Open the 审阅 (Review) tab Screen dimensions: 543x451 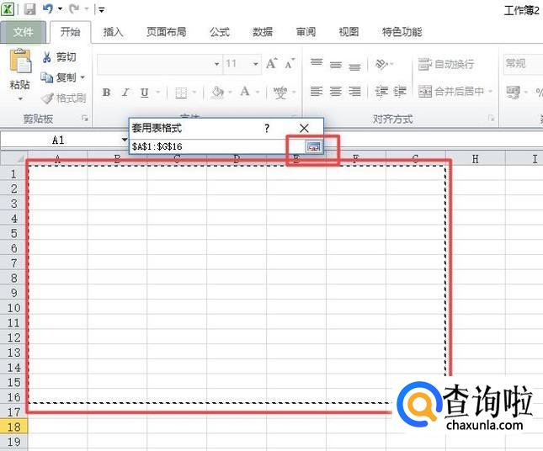click(306, 32)
